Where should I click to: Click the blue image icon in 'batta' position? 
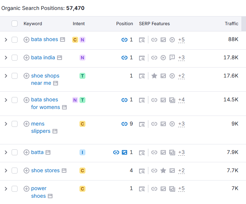124,152
